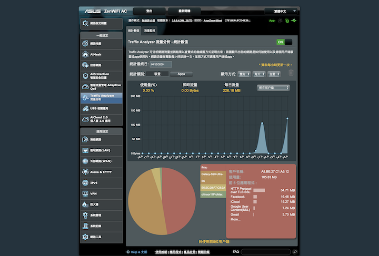Open the AiProtection shield icon
The height and width of the screenshot is (256, 379).
85,76
